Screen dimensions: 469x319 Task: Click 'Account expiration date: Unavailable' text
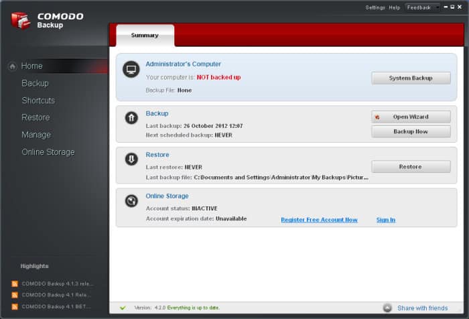[196, 218]
